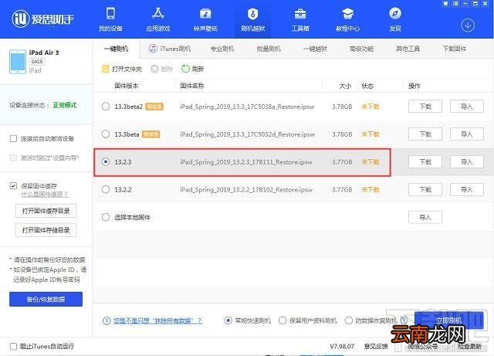
Task: Click the info icon beside the erase-data link
Action: pos(107,320)
